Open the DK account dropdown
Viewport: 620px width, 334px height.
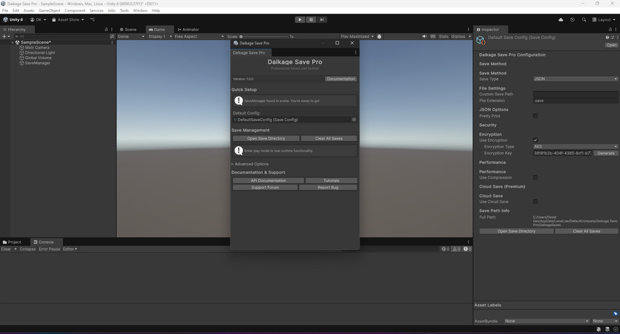pyautogui.click(x=38, y=20)
